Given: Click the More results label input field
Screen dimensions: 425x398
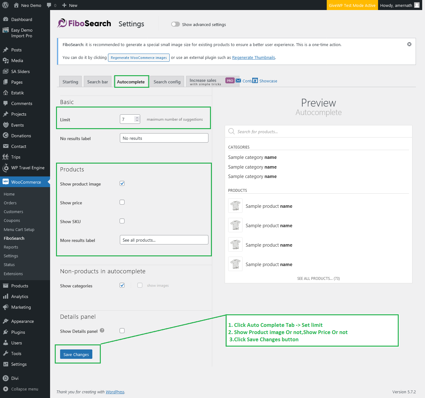Looking at the screenshot, I should pyautogui.click(x=164, y=240).
